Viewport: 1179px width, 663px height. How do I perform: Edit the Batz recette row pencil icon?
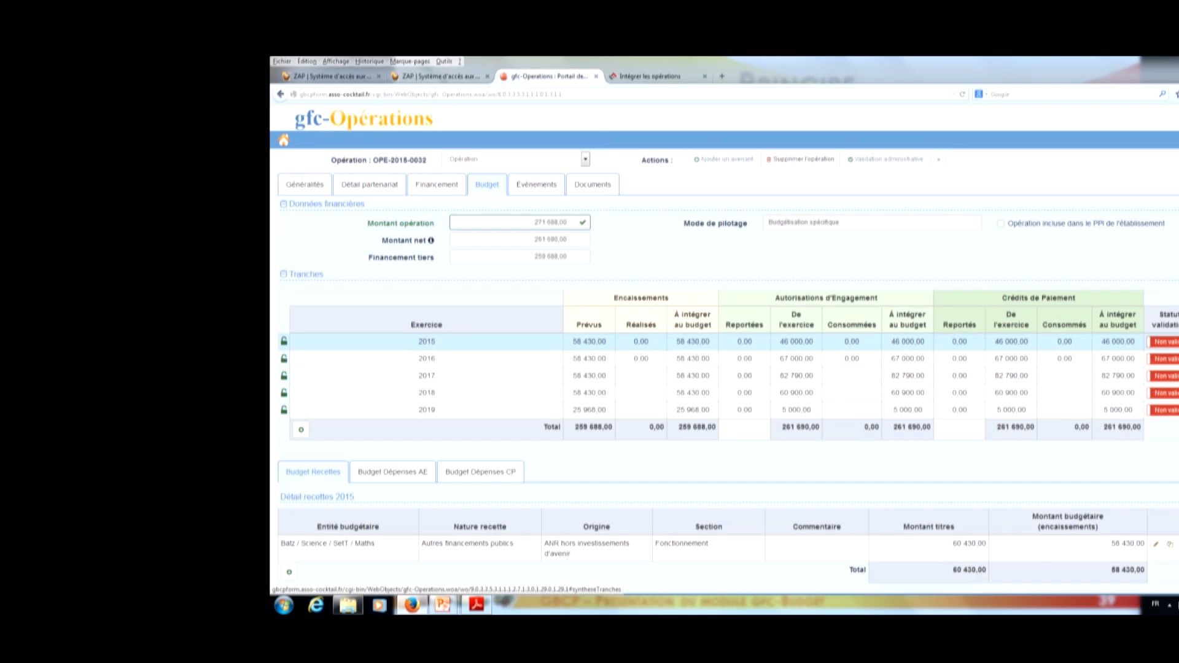click(1156, 544)
